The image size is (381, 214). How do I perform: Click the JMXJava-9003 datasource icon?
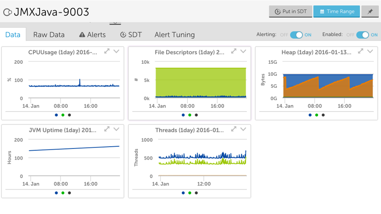click(x=8, y=12)
